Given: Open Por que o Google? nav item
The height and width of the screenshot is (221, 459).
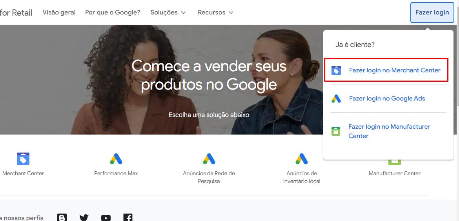Looking at the screenshot, I should 113,13.
